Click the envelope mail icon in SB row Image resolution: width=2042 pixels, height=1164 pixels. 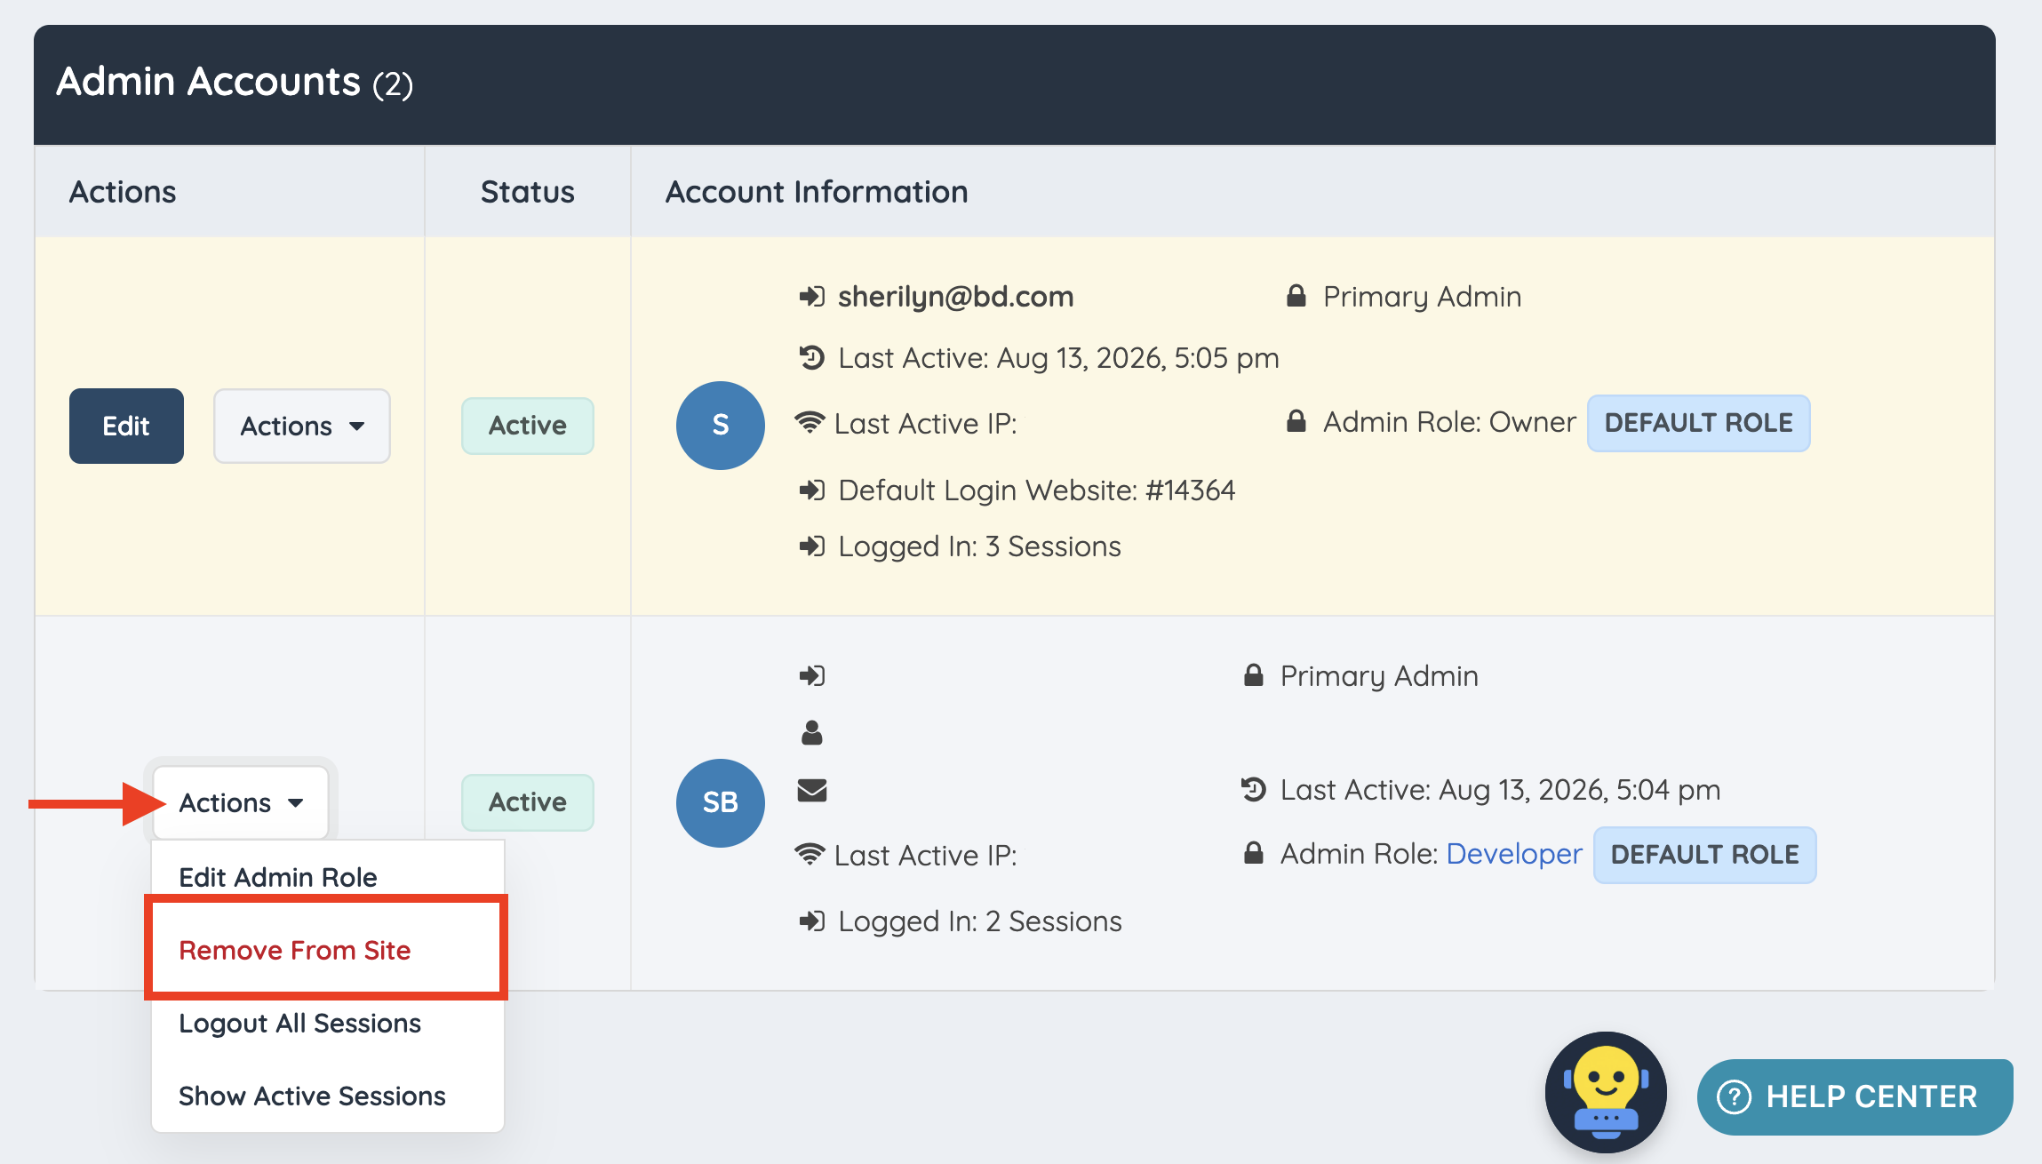tap(812, 790)
